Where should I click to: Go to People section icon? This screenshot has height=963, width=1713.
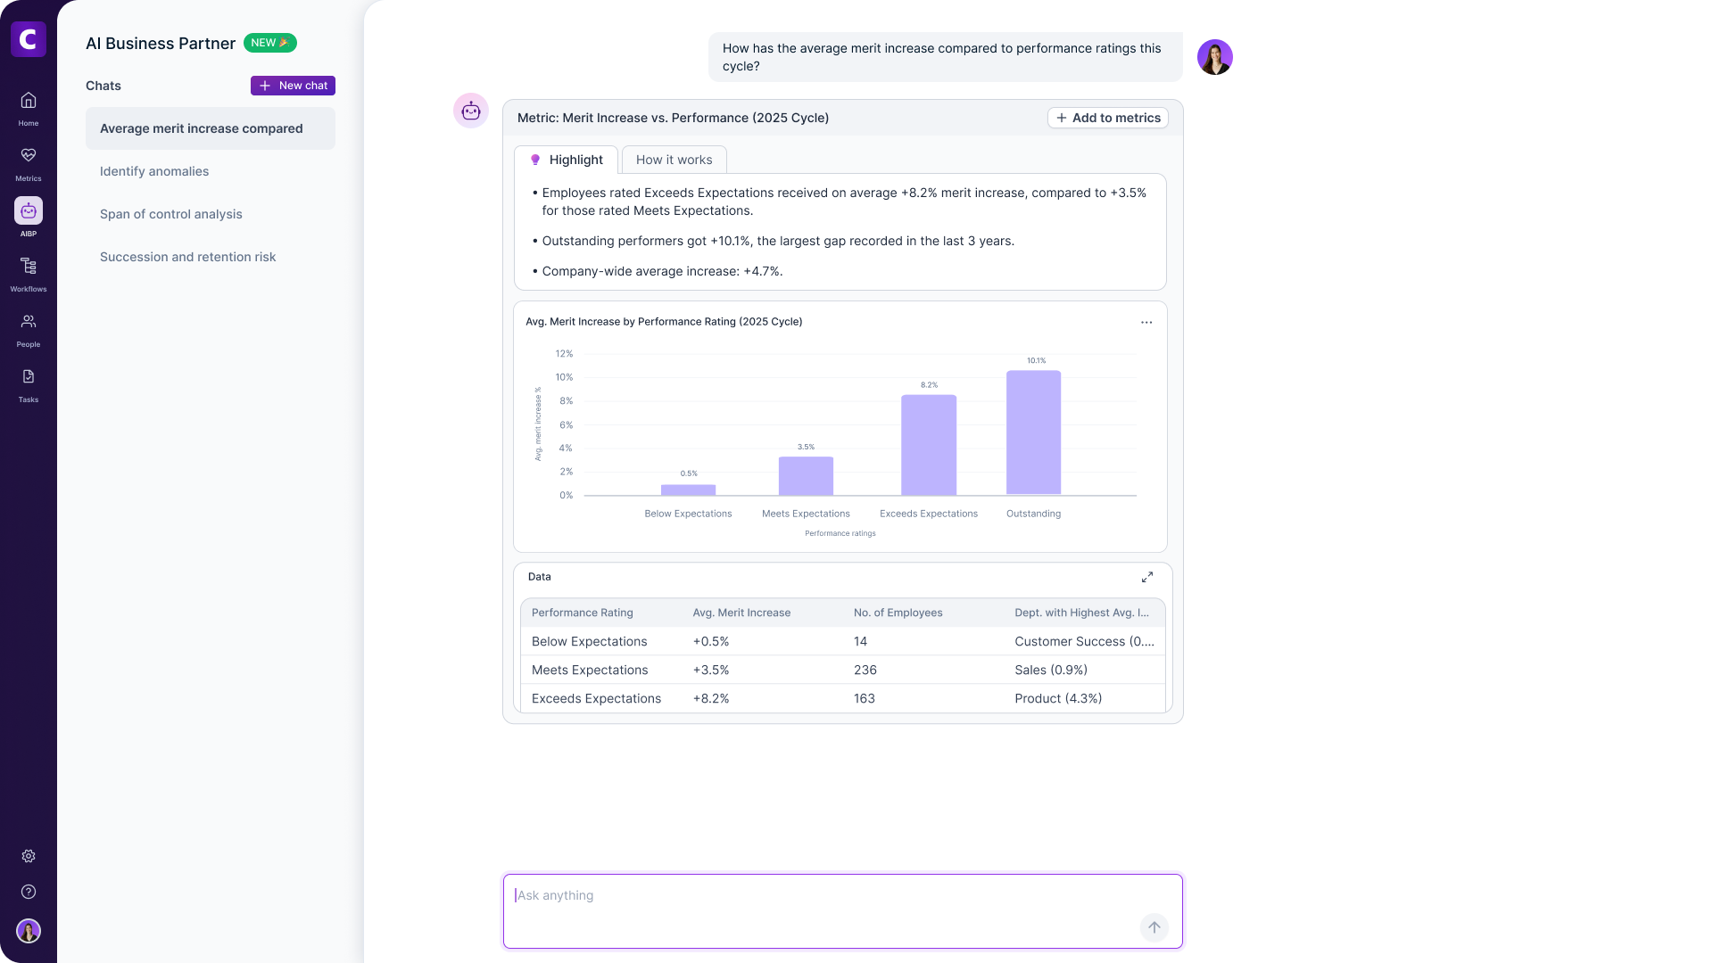coord(29,322)
